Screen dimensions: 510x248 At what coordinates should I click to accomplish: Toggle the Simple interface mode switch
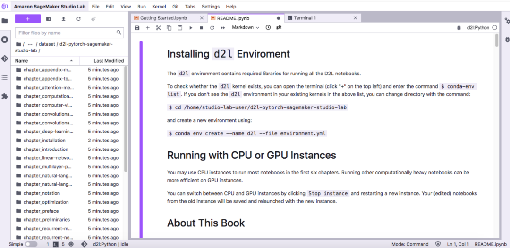(31, 244)
